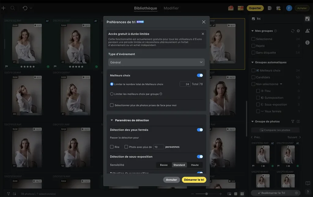The width and height of the screenshot is (313, 197).
Task: Click the refresh icon in Mes groupes
Action: [x=293, y=31]
